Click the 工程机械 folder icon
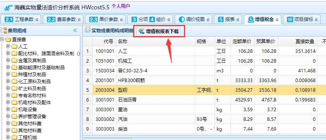Viewport: 326px width, 140px height. tap(14, 137)
